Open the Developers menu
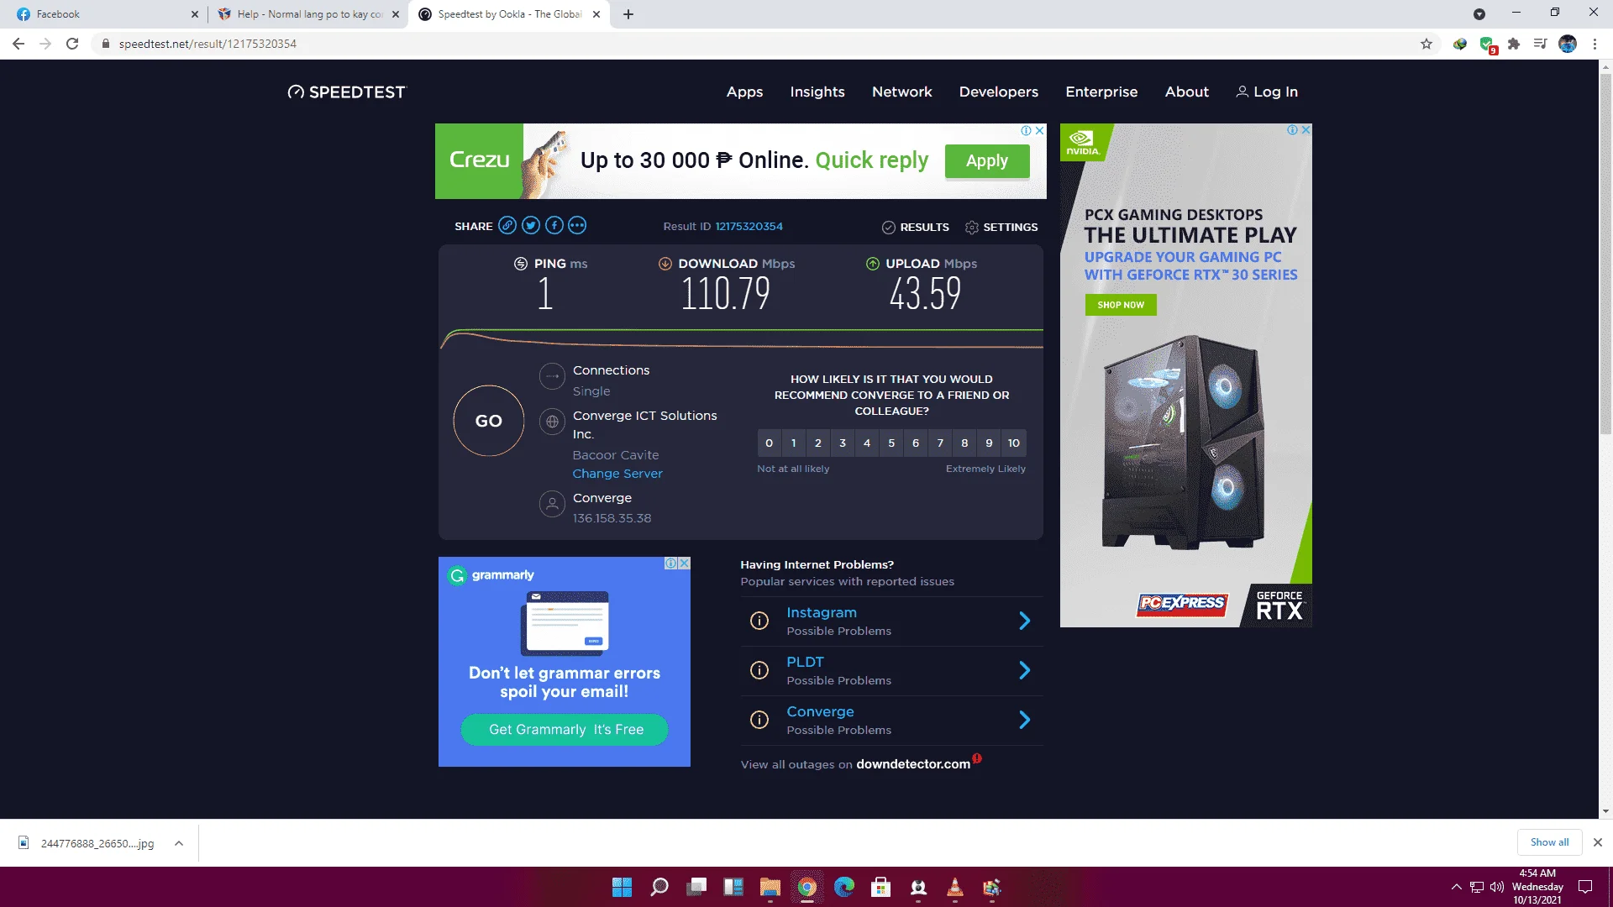 point(999,92)
